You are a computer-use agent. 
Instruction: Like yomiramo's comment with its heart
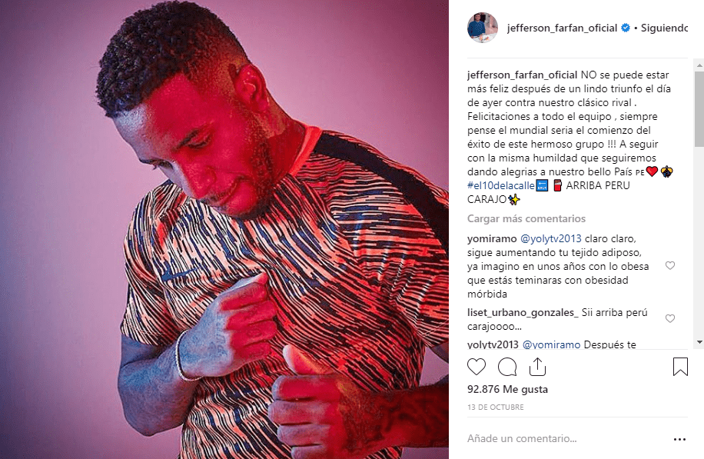(670, 265)
